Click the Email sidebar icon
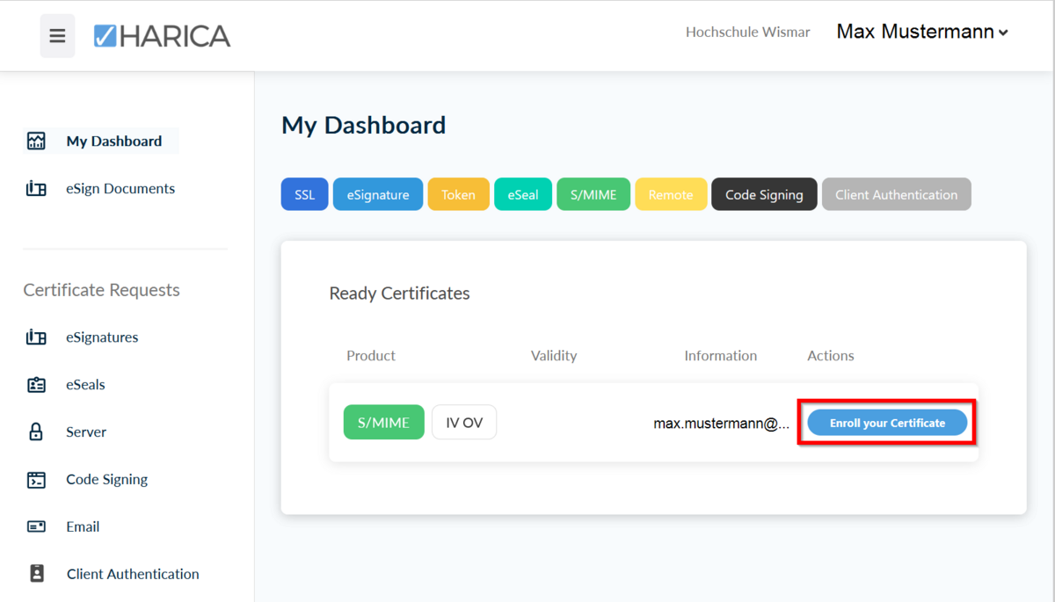Image resolution: width=1055 pixels, height=602 pixels. pos(36,527)
